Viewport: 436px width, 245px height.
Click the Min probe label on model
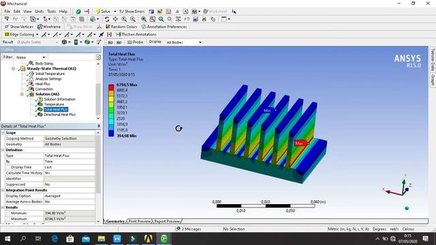tap(268, 110)
